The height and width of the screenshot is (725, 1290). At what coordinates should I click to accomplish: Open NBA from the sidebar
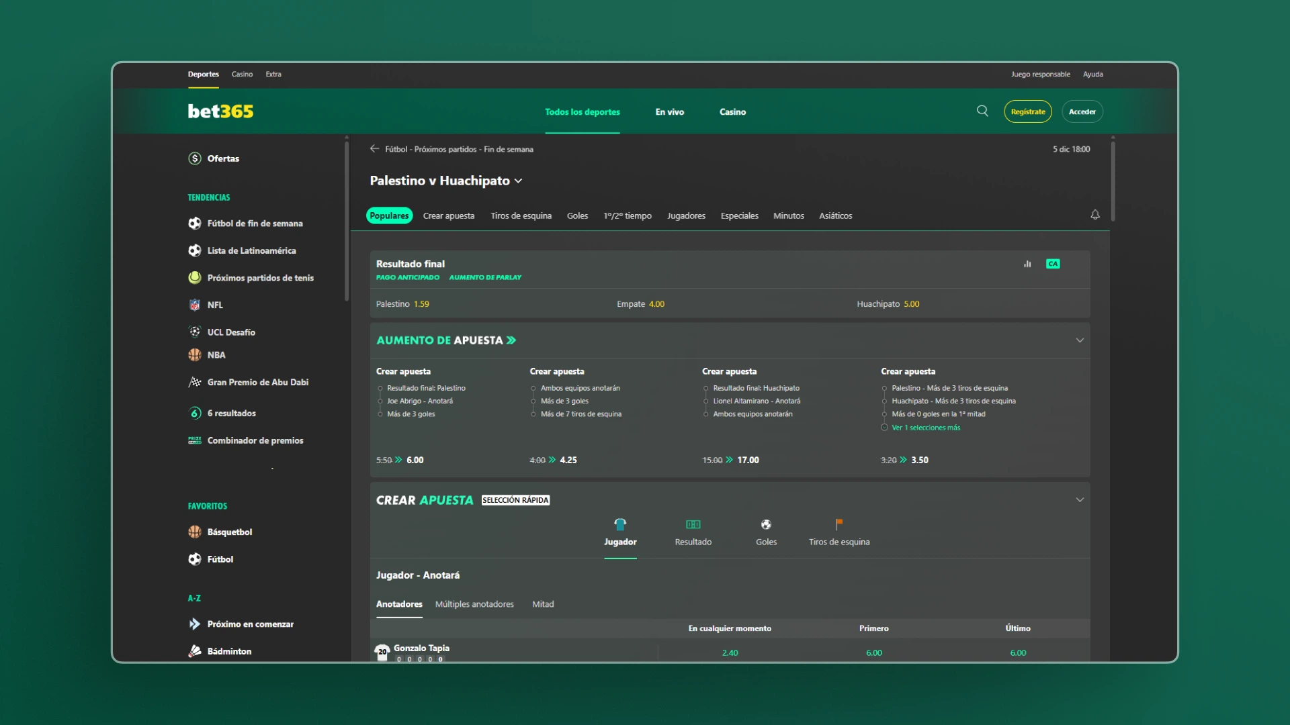(x=216, y=354)
